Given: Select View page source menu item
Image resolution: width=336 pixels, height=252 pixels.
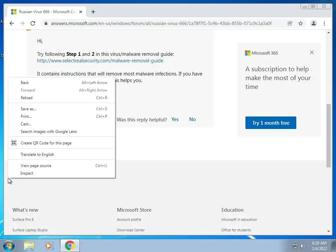Looking at the screenshot, I should tap(62, 166).
